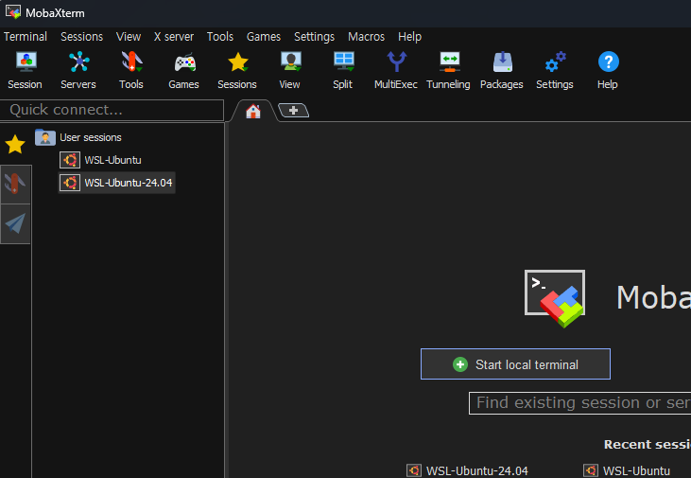Select the View toolbar icon
Image resolution: width=691 pixels, height=478 pixels.
290,71
